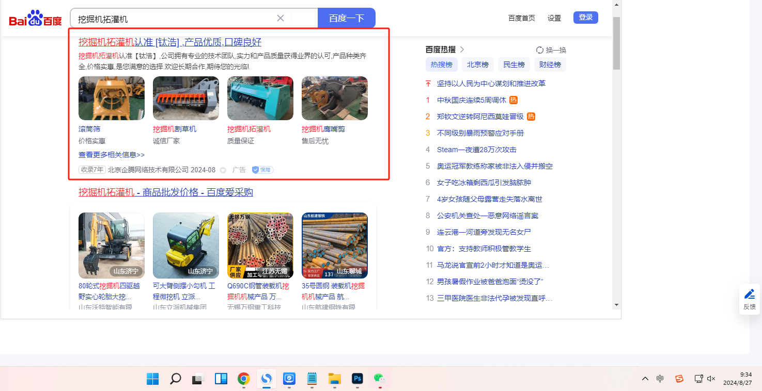Screen dimensions: 762x391
Task: Open 查看更多相关信息>> link
Action: [x=112, y=155]
